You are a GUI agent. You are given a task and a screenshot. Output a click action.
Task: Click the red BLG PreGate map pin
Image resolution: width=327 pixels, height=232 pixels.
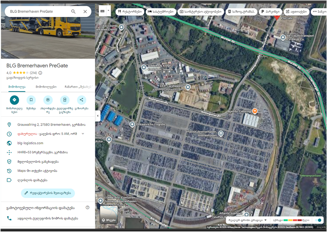(277, 18)
